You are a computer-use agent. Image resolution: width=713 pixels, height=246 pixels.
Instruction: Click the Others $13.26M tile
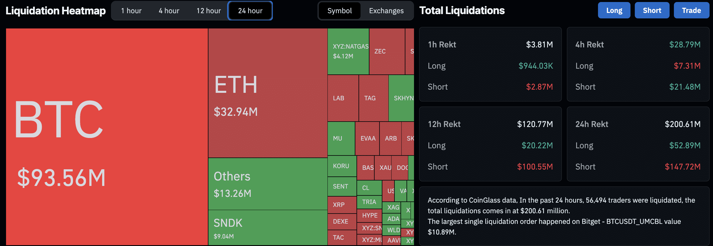(x=268, y=184)
